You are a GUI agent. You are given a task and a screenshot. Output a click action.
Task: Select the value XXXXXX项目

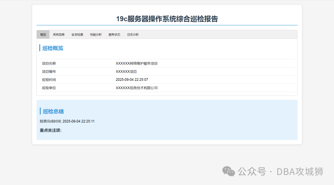coord(126,71)
